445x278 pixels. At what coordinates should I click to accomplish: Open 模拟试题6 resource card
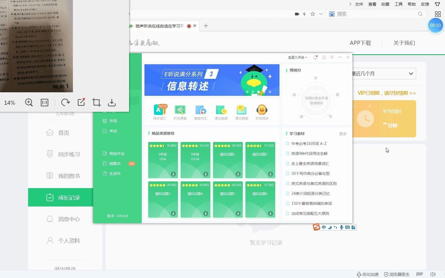coord(260,199)
